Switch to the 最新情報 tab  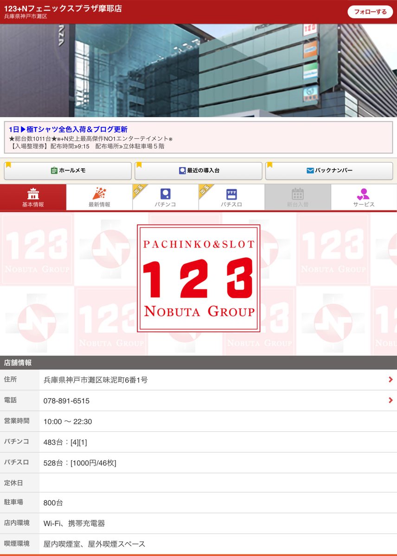pos(99,197)
